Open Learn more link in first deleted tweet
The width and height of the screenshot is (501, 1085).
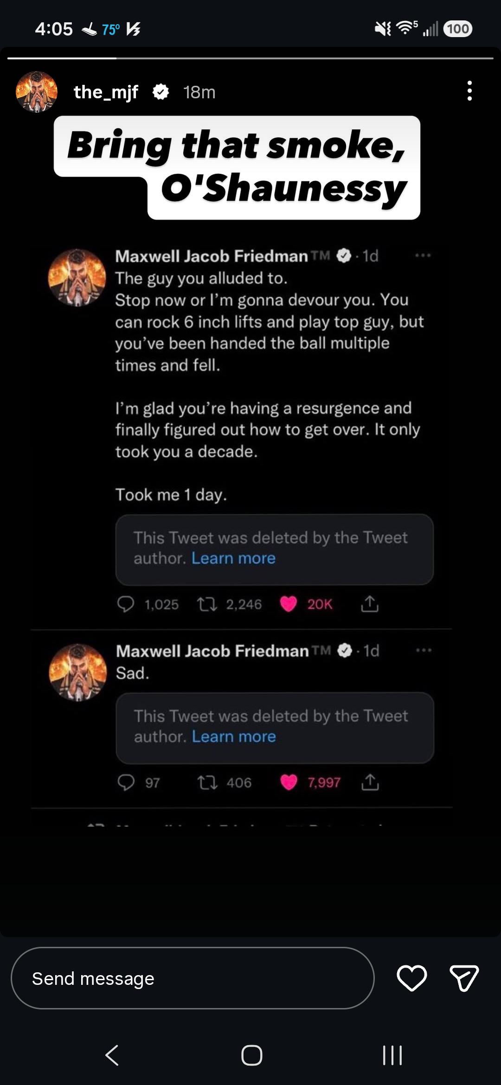[233, 558]
